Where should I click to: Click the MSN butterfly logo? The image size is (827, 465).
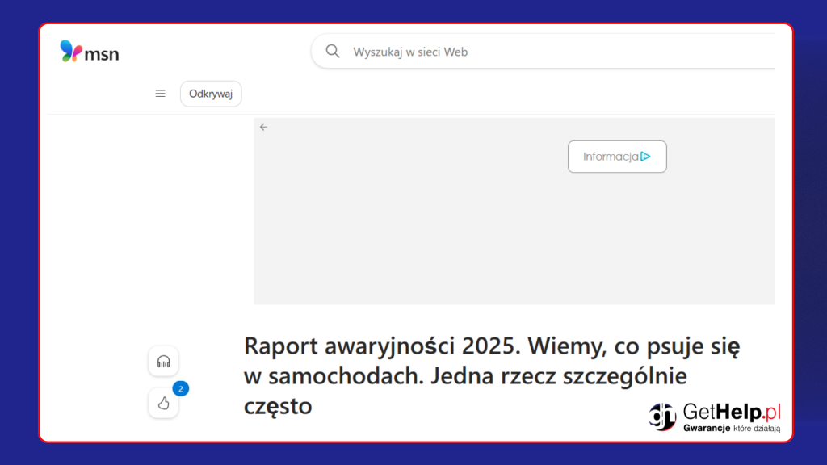[x=71, y=52]
